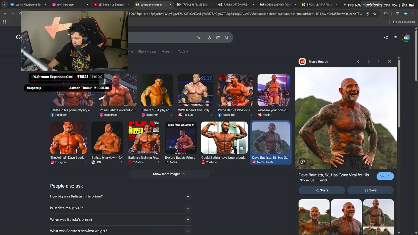
Task: Open the Google account avatar menu
Action: pyautogui.click(x=406, y=38)
